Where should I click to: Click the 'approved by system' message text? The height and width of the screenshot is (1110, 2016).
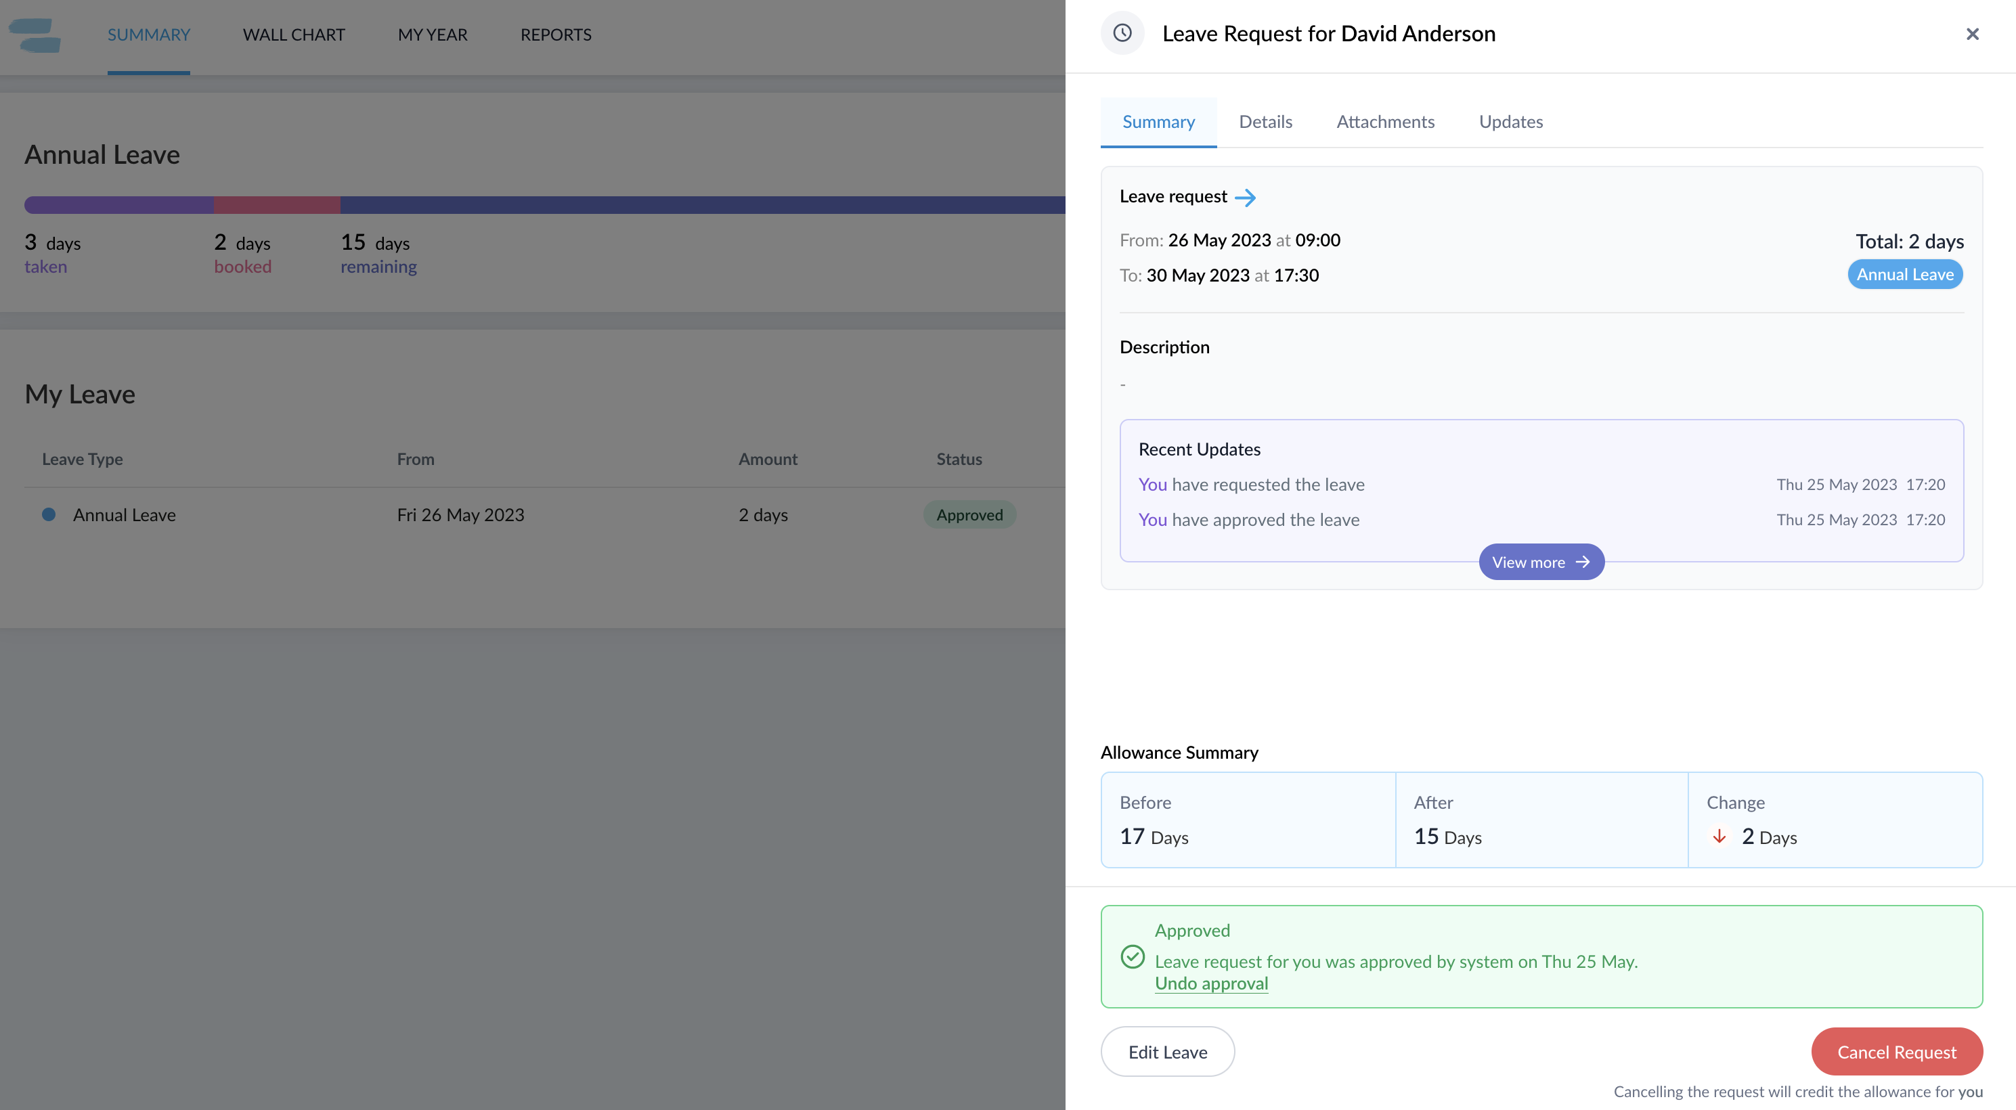(1396, 961)
